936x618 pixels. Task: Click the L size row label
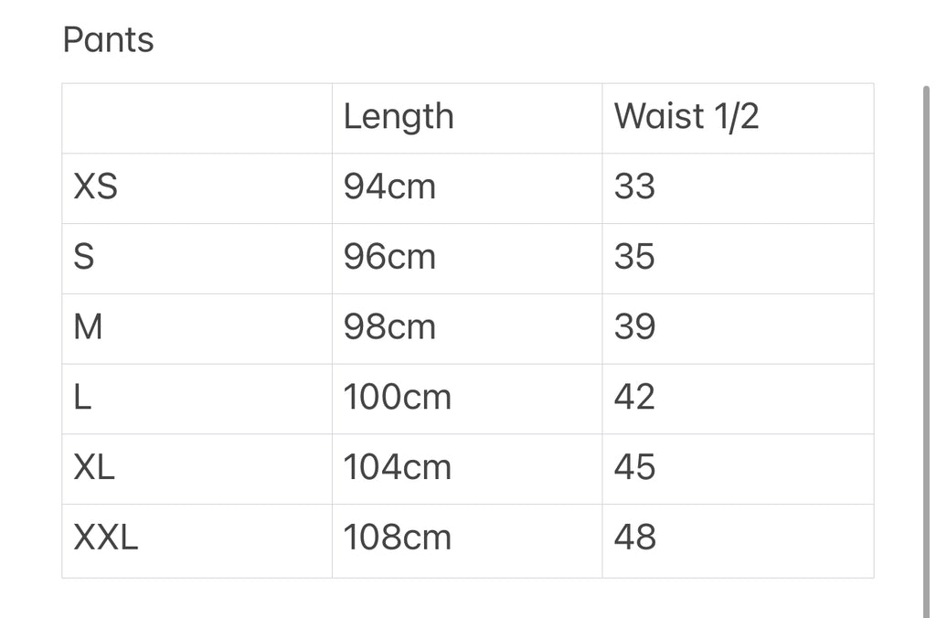[82, 398]
